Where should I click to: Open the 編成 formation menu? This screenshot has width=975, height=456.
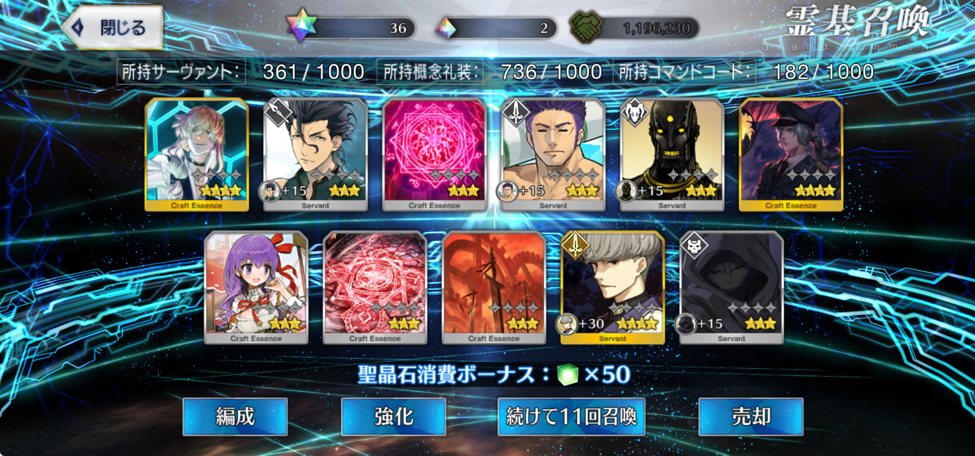[235, 417]
